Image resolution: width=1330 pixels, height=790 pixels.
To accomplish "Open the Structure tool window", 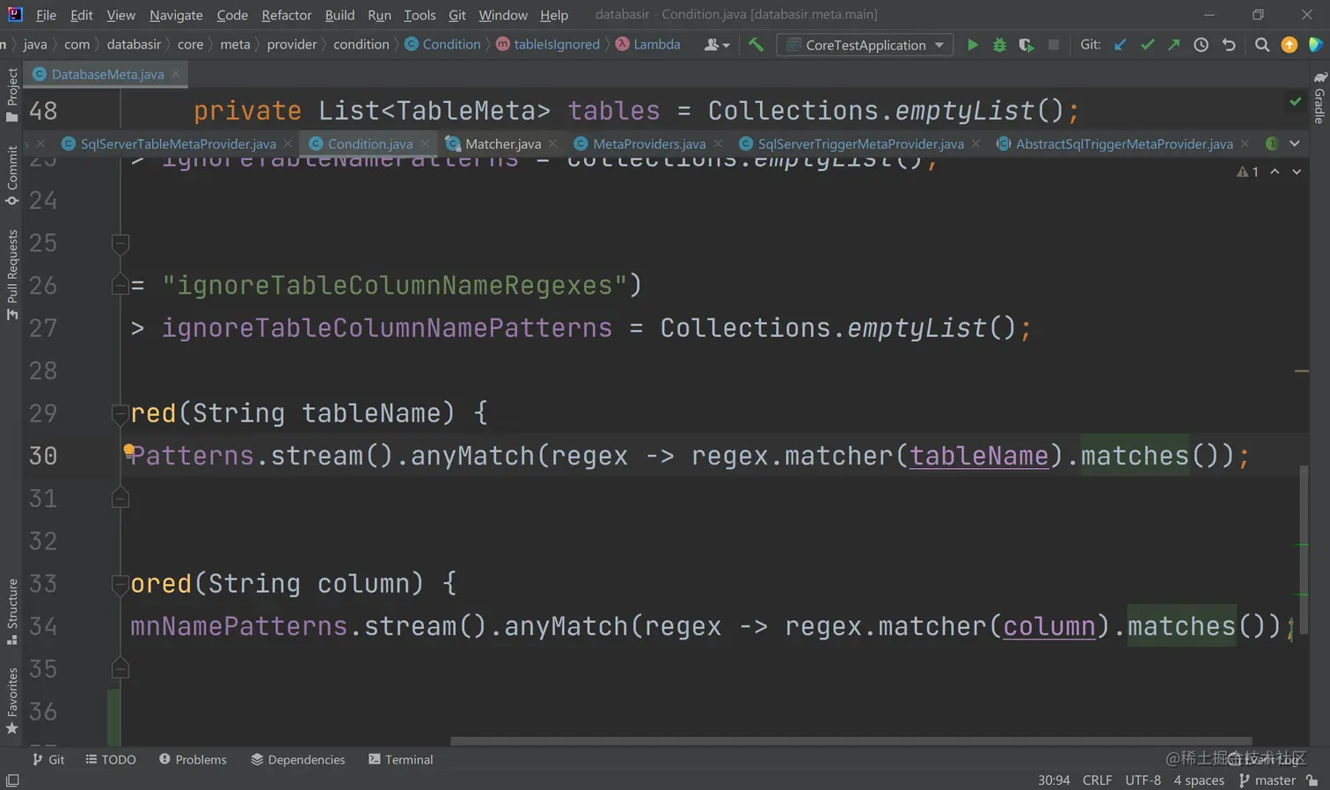I will click(x=11, y=612).
